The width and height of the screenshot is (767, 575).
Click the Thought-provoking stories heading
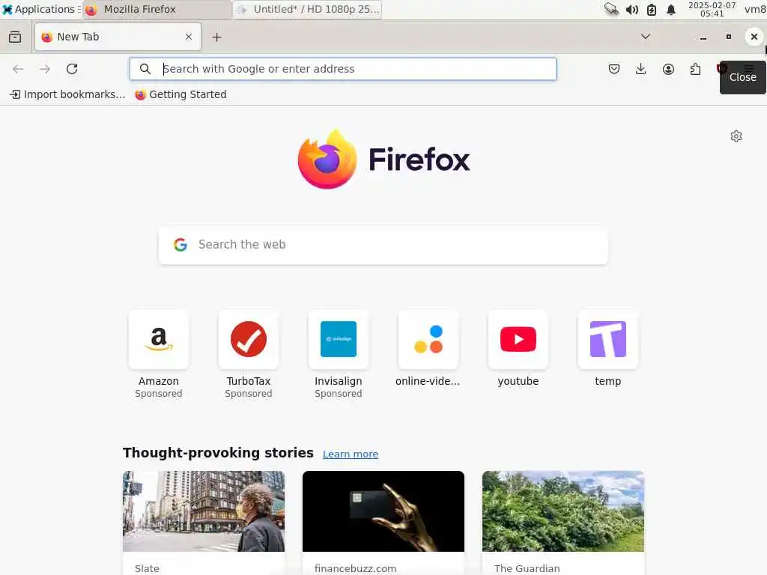[x=218, y=453]
